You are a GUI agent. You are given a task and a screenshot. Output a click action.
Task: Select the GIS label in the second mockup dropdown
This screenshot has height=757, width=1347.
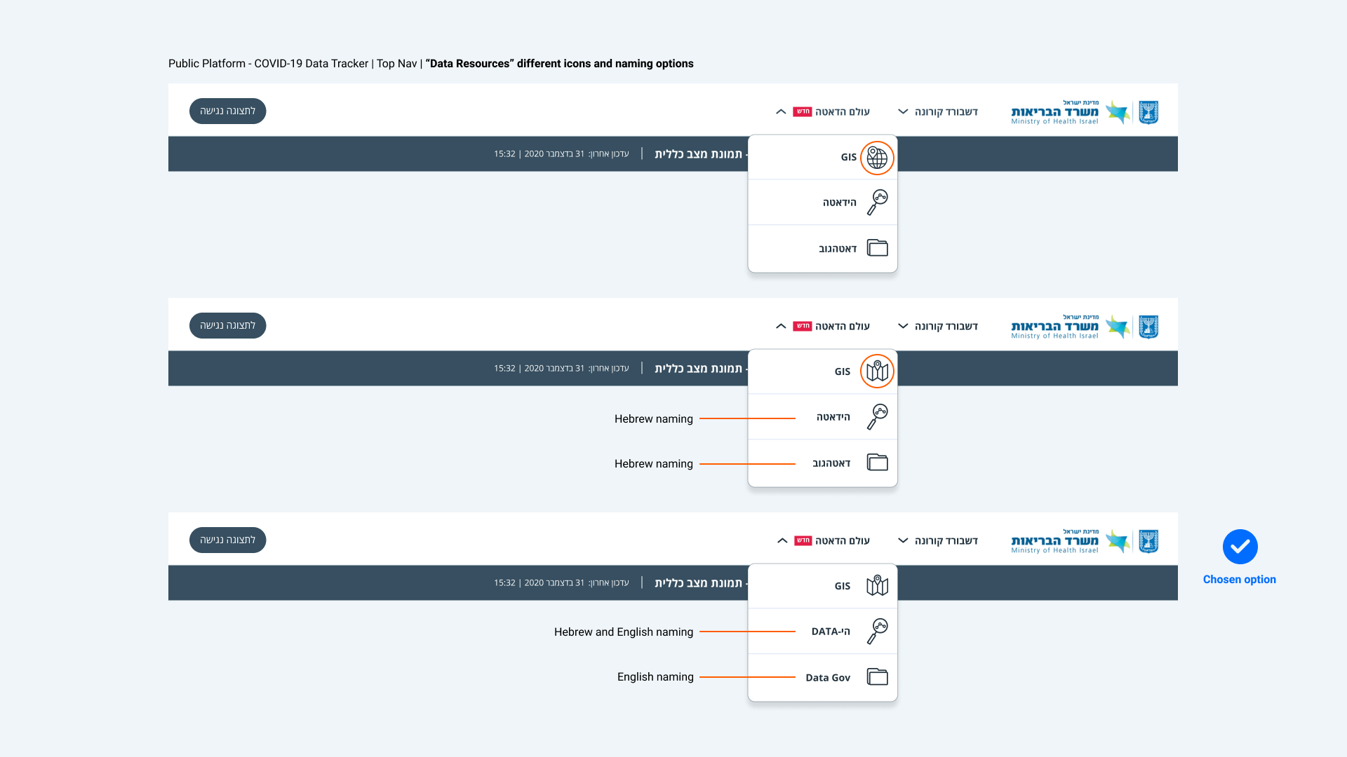click(x=842, y=371)
